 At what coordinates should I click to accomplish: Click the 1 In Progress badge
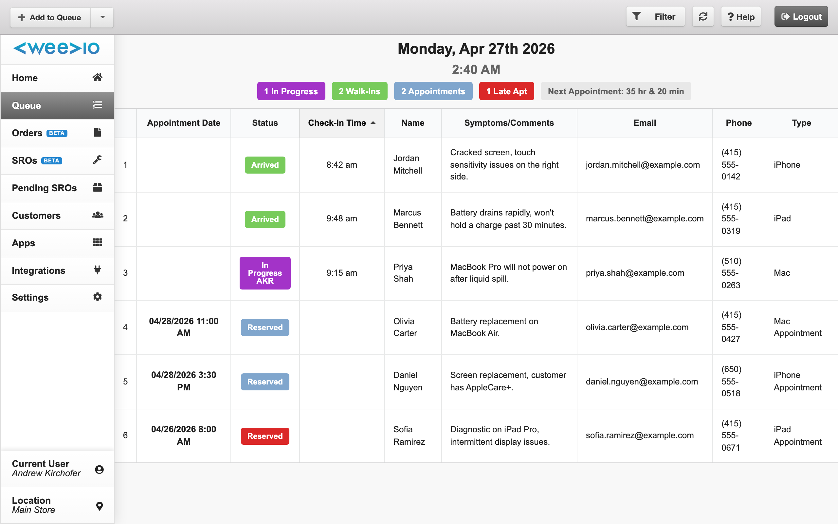291,91
